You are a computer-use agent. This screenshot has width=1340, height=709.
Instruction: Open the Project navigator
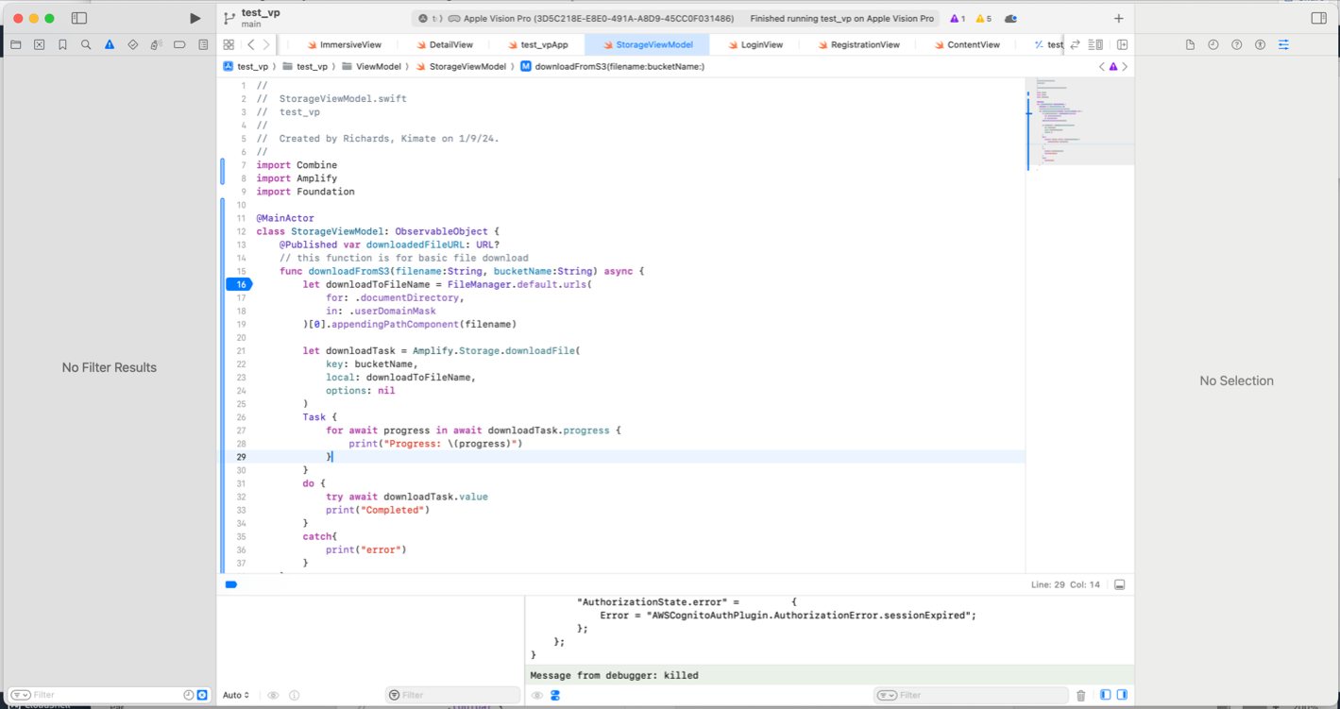[x=14, y=43]
